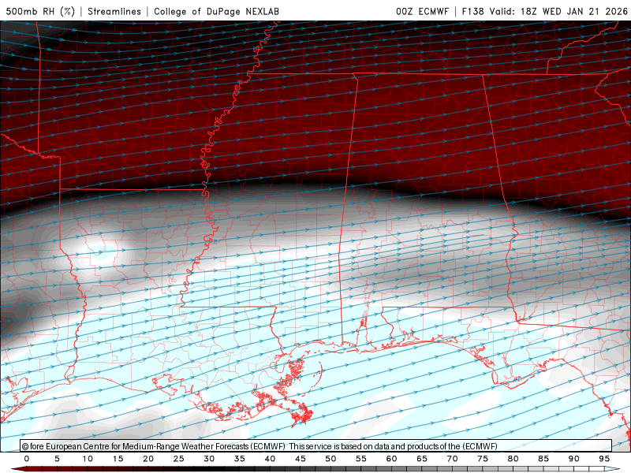Image resolution: width=631 pixels, height=473 pixels.
Task: Click the '70' value on the RH scale
Action: click(452, 459)
